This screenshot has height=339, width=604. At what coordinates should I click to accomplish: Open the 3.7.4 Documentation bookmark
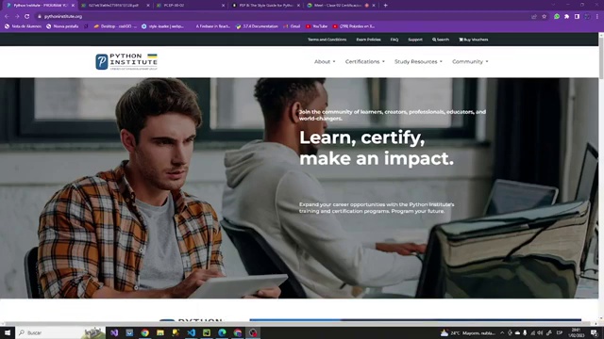[257, 26]
